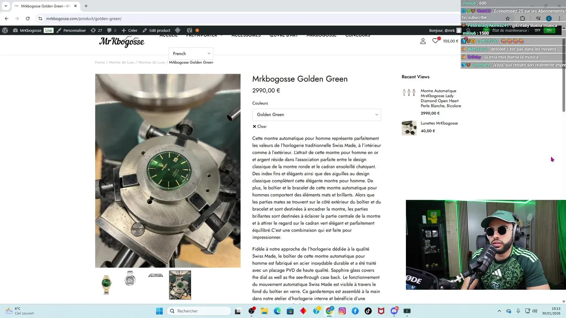The height and width of the screenshot is (318, 566).
Task: Launch Microsoft Edge from the taskbar
Action: click(x=277, y=311)
